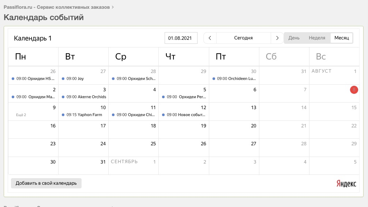Open the Орхидеи Sch... event on the 28th

[136, 78]
